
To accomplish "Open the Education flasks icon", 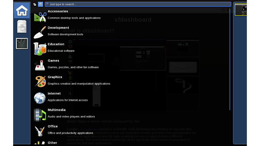I will (40, 49).
